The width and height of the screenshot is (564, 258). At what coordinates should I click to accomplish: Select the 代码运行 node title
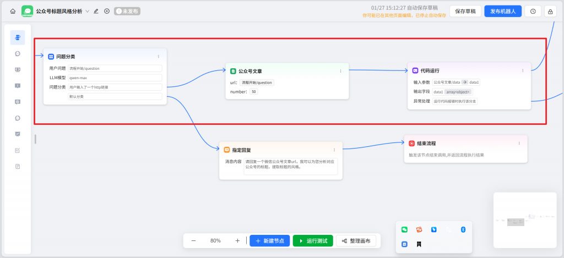(x=430, y=70)
